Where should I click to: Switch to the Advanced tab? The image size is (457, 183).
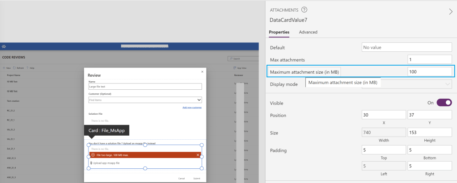coord(308,32)
